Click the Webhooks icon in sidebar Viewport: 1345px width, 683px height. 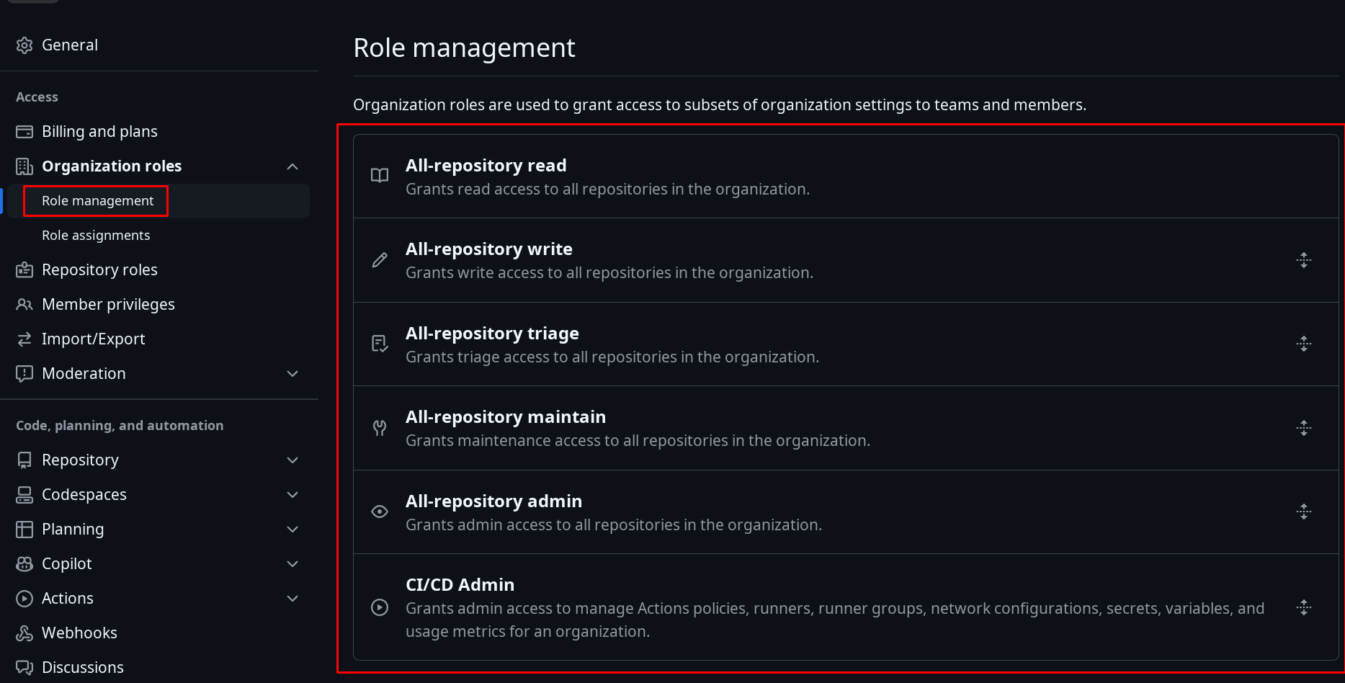tap(24, 633)
